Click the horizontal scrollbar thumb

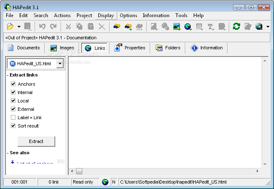79,171
